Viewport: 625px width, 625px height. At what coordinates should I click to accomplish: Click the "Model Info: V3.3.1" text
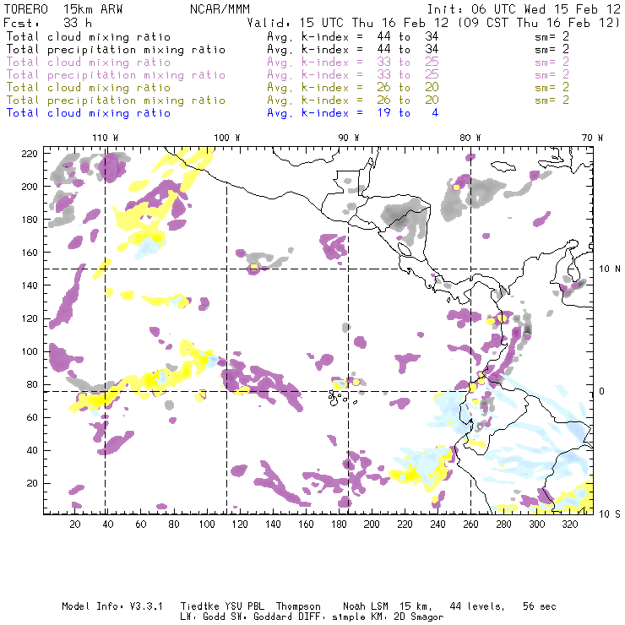(x=112, y=606)
